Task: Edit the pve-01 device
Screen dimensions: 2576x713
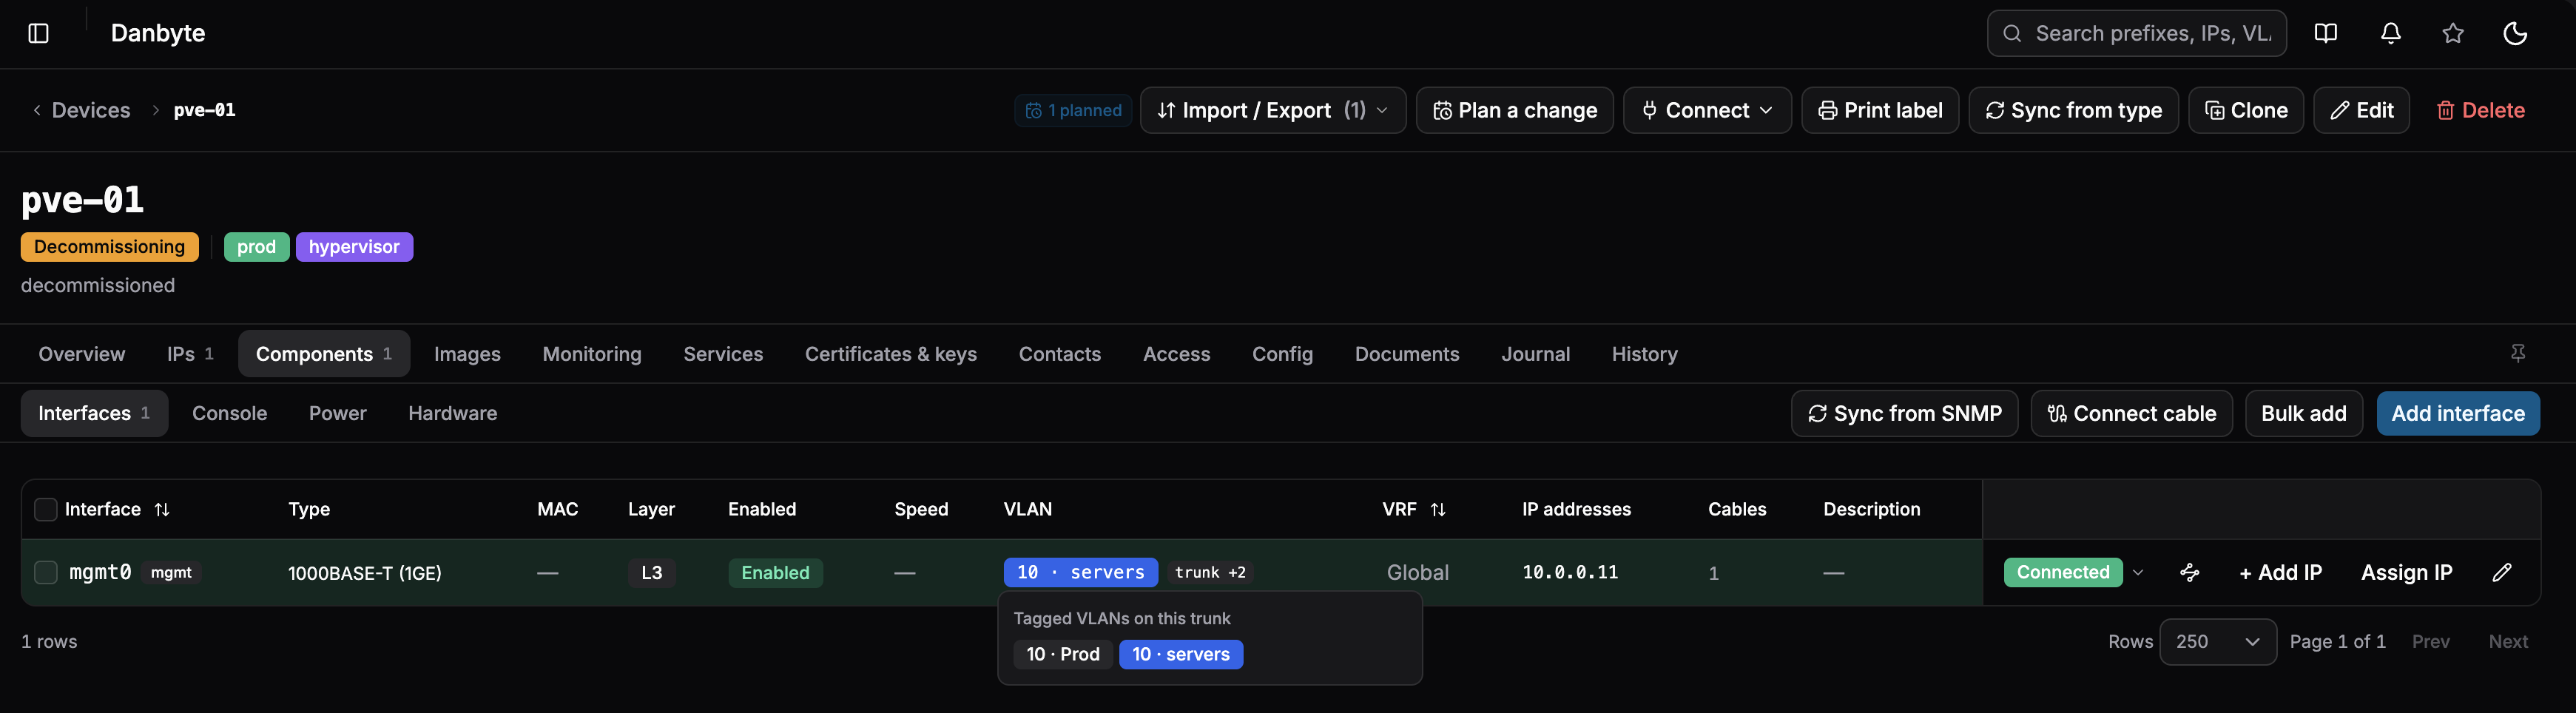Action: click(x=2361, y=110)
